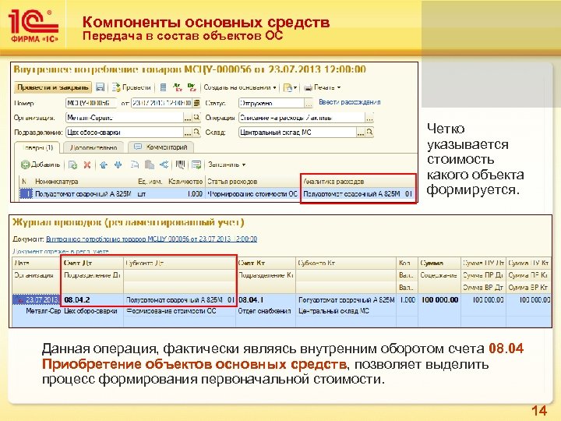Viewport: 561px width, 421px height.
Task: Click the split row icon
Action: (164, 165)
